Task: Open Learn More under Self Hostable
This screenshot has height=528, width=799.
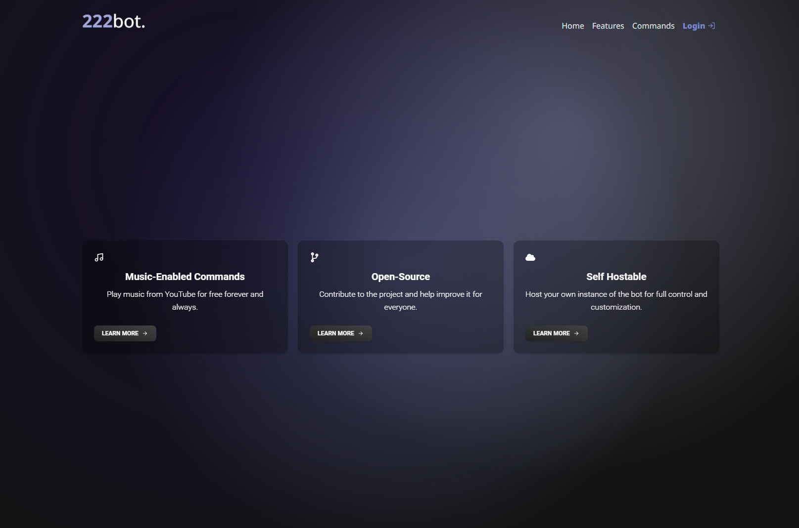Action: tap(557, 333)
